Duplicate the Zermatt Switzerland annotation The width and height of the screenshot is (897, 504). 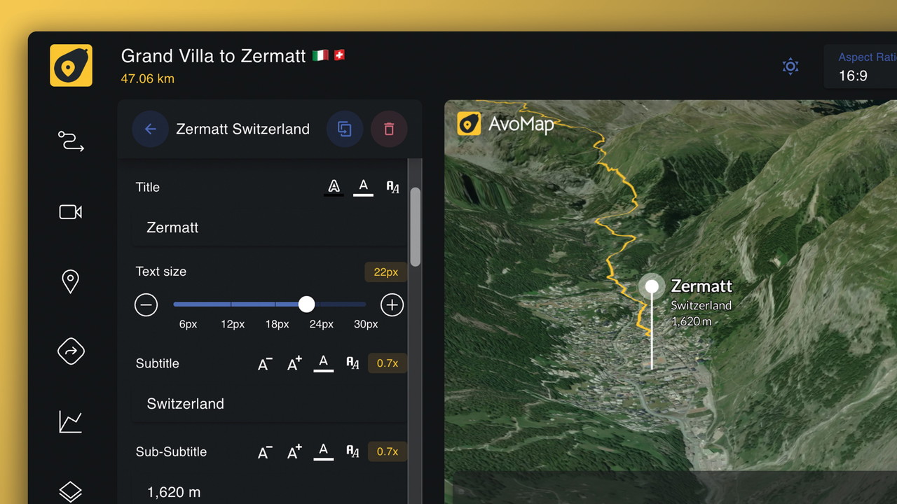point(344,129)
